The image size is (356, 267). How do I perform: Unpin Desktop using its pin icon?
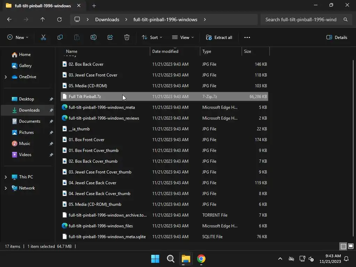(51, 99)
